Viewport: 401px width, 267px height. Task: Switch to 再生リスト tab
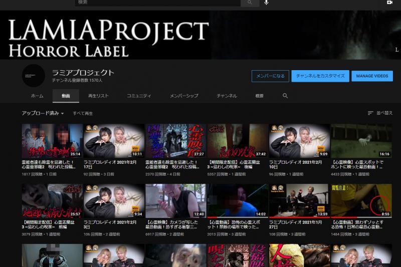[98, 96]
